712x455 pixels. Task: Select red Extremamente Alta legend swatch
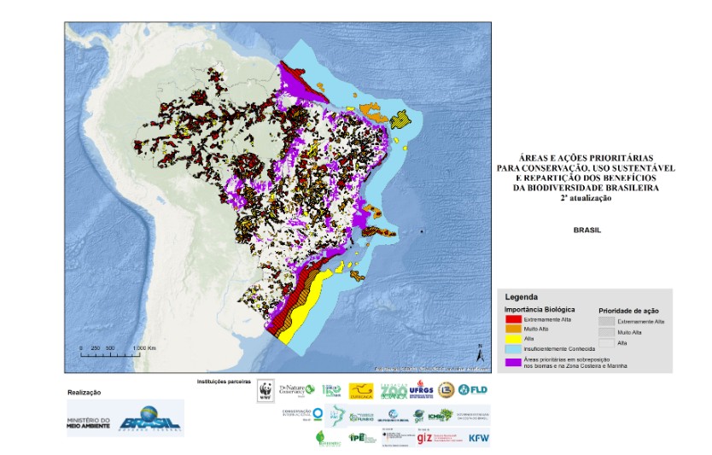point(514,319)
